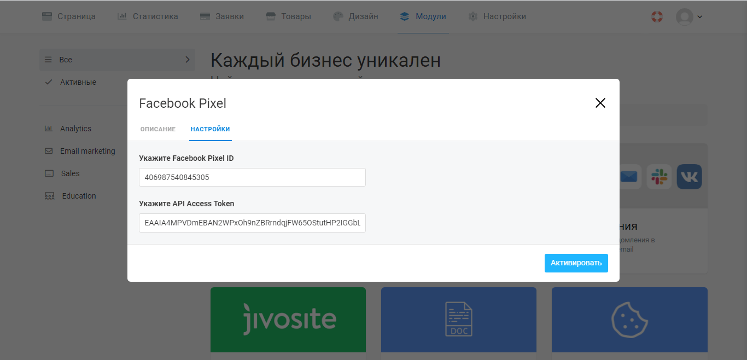The image size is (747, 360).
Task: Click the Analytics chart icon in the sidebar
Action: point(49,129)
